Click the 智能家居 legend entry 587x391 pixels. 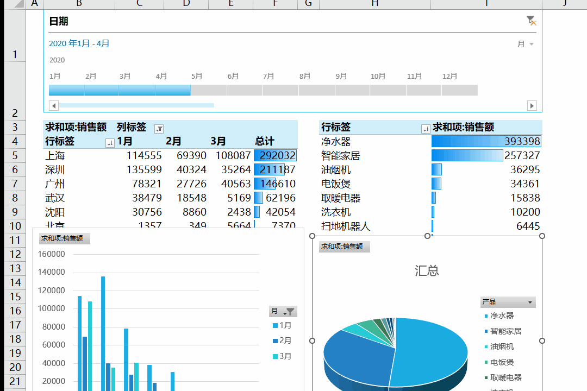pyautogui.click(x=505, y=331)
